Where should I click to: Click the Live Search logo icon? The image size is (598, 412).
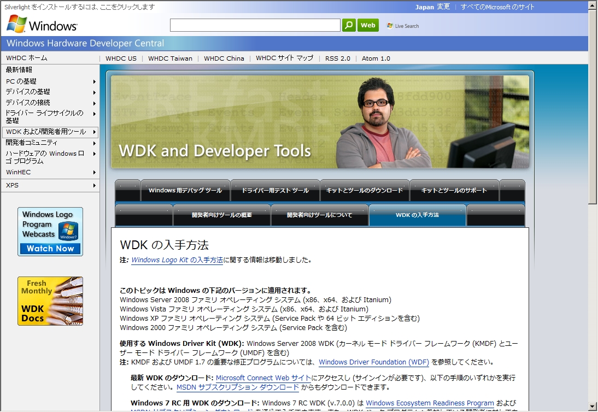click(x=390, y=26)
